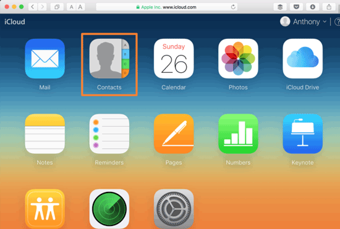Go back with Safari's back arrow

[33, 7]
